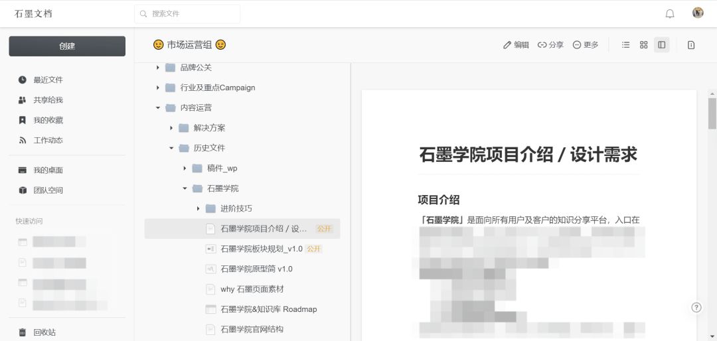Select the 内容运营 folder icon
Image resolution: width=717 pixels, height=341 pixels.
171,108
